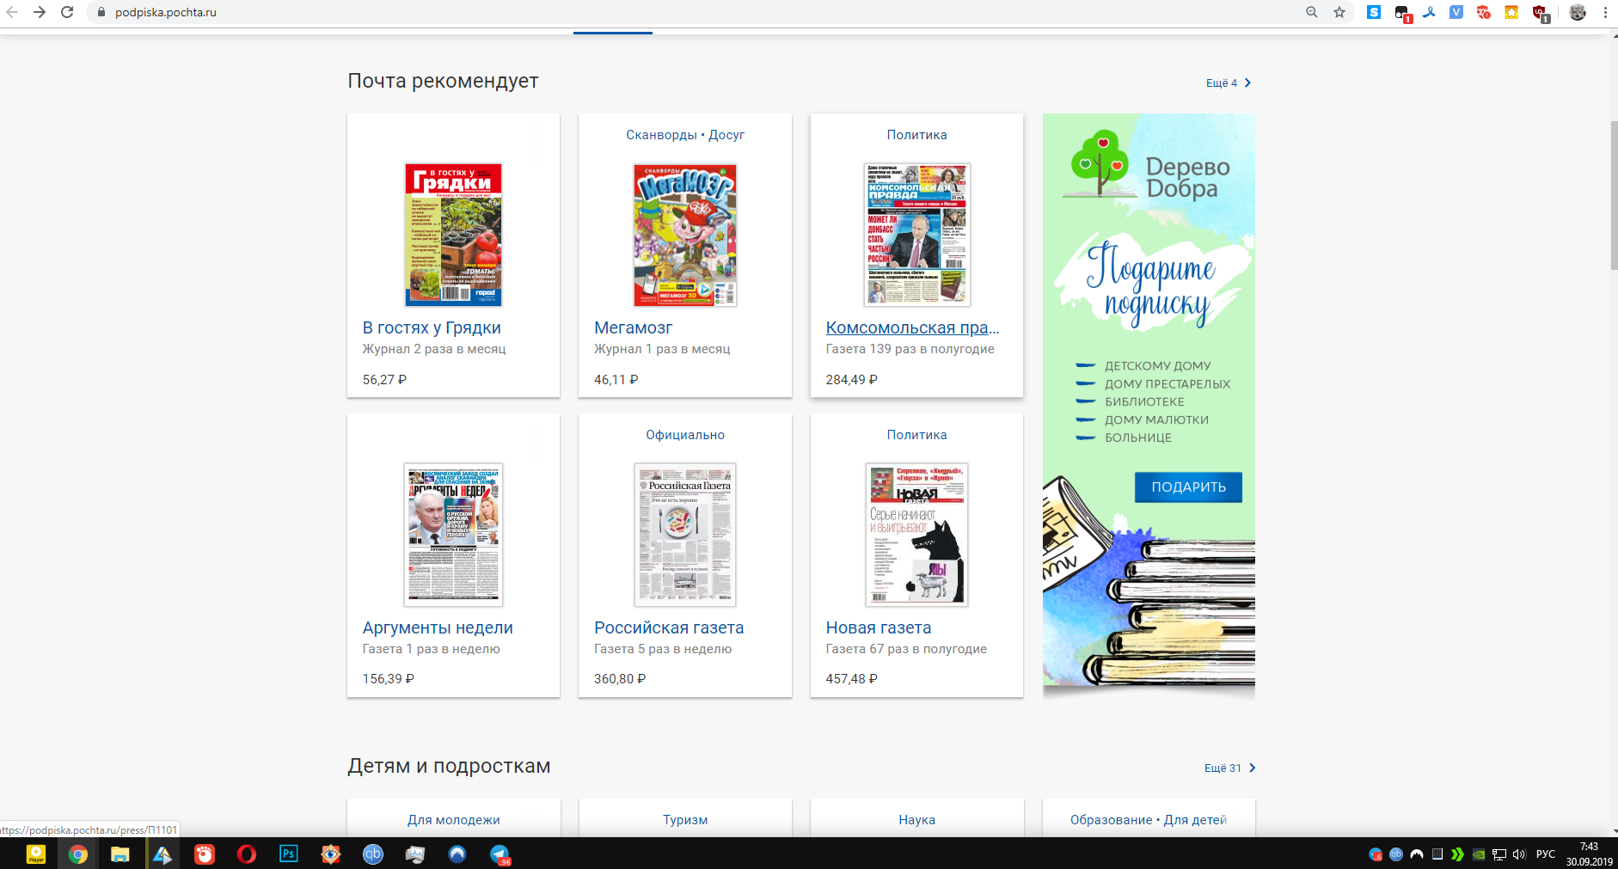Open the Chrome profile avatar
Screen dimensions: 1618x869
pos(1578,12)
